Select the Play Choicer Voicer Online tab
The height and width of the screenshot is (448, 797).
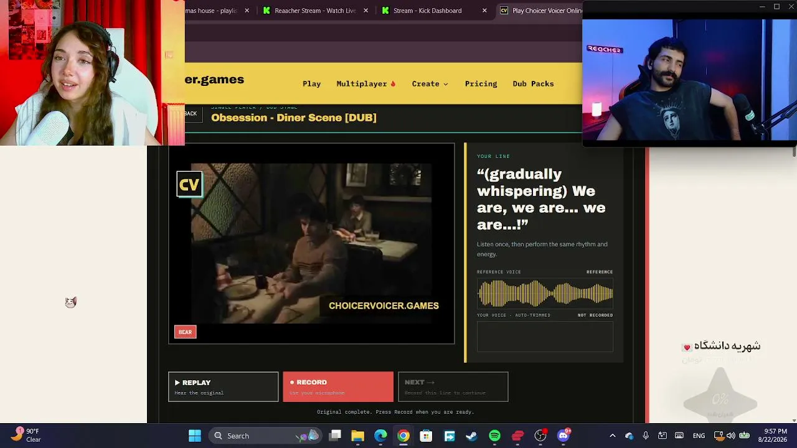pos(540,11)
